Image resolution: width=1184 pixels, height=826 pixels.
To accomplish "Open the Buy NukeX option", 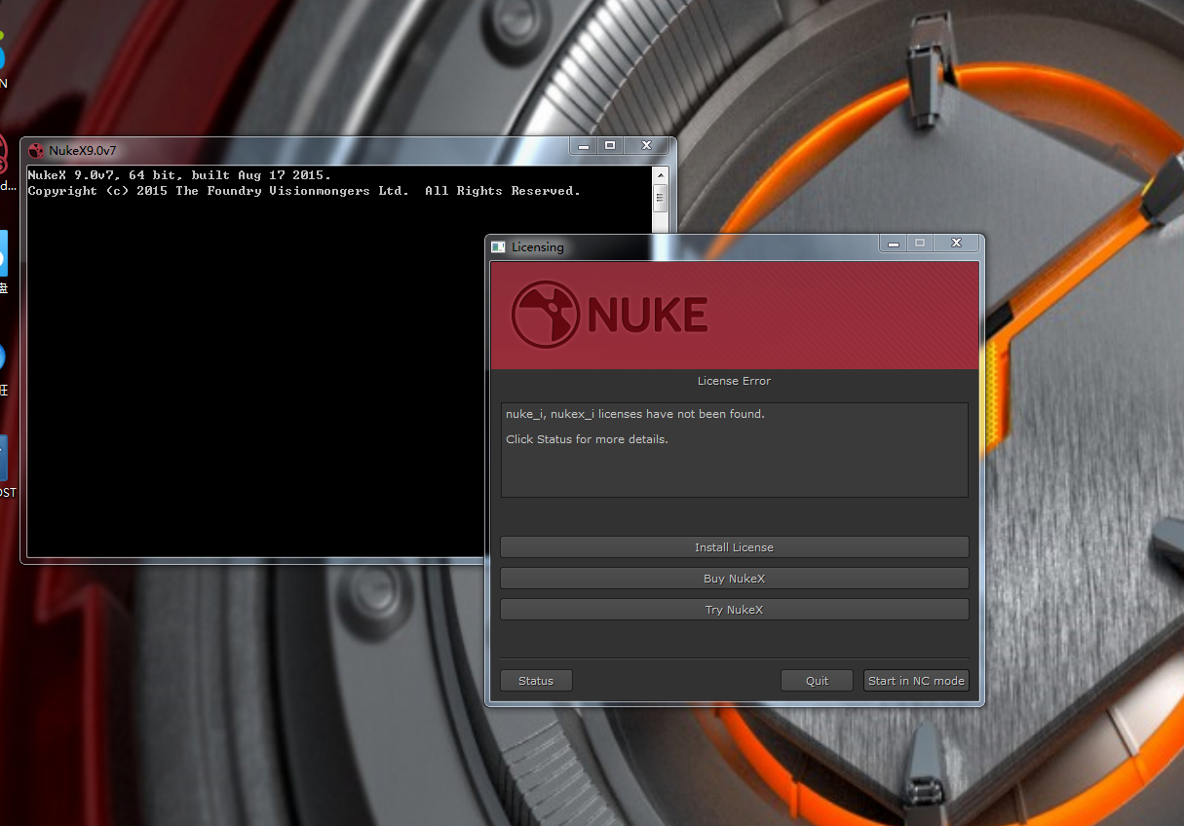I will pyautogui.click(x=734, y=579).
